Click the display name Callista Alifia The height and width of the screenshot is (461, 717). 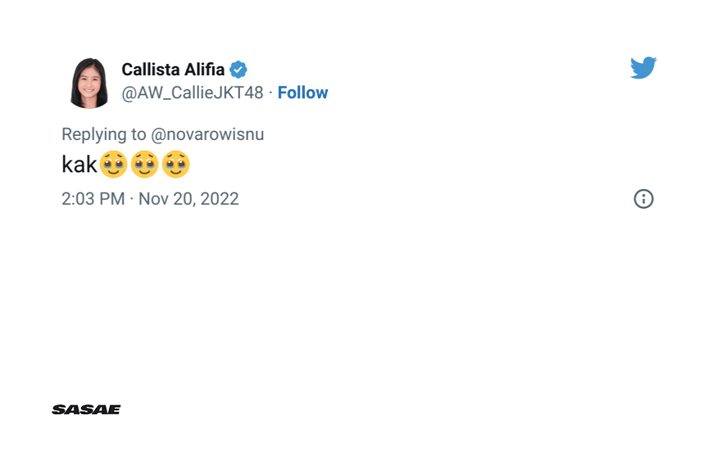[173, 70]
